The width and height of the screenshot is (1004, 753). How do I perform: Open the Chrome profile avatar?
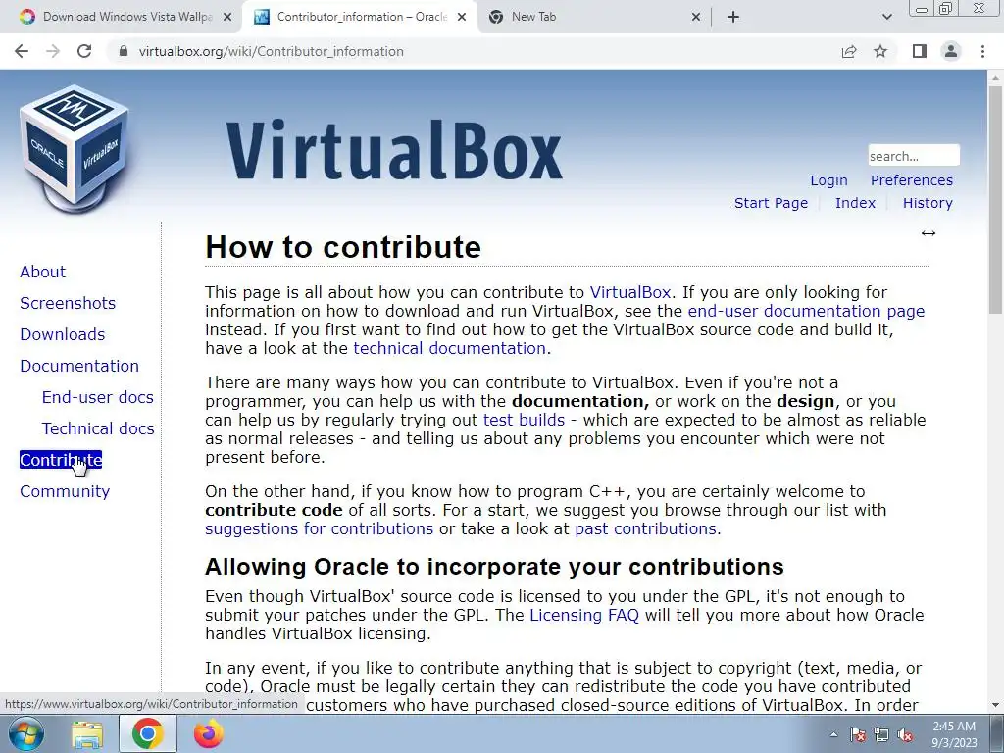click(x=951, y=51)
